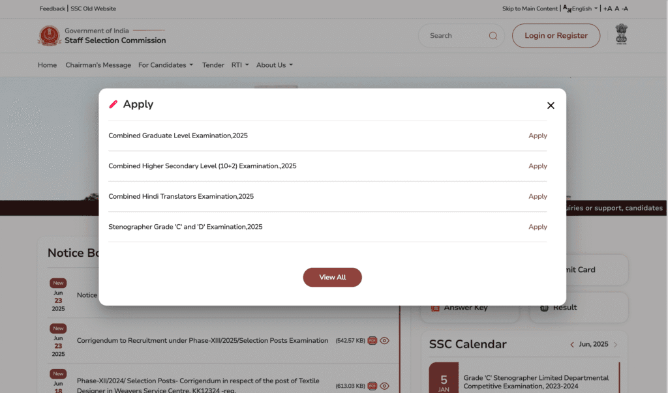Viewport: 668px width, 393px height.
Task: Increase font size with +A
Action: point(607,8)
